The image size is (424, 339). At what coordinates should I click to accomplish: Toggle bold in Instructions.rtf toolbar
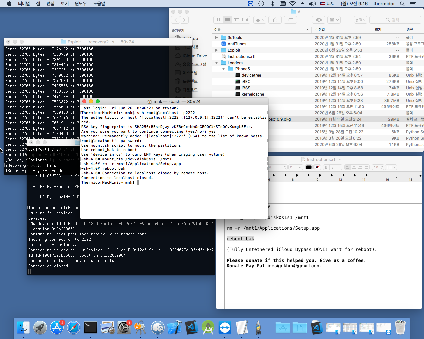[326, 167]
